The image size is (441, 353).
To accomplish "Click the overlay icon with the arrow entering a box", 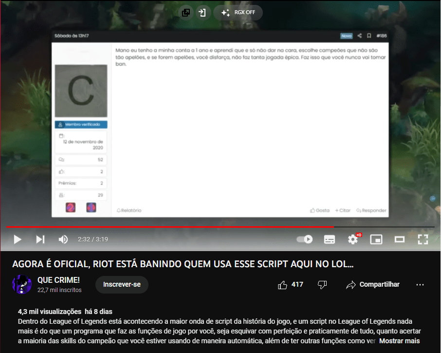I will [202, 12].
